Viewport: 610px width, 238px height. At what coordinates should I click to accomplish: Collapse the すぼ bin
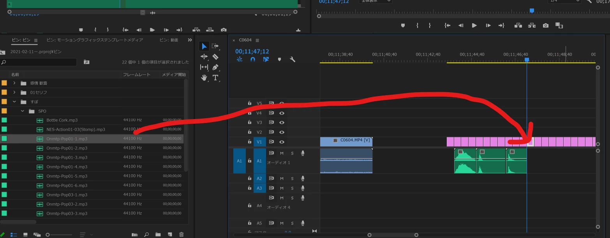coord(14,101)
